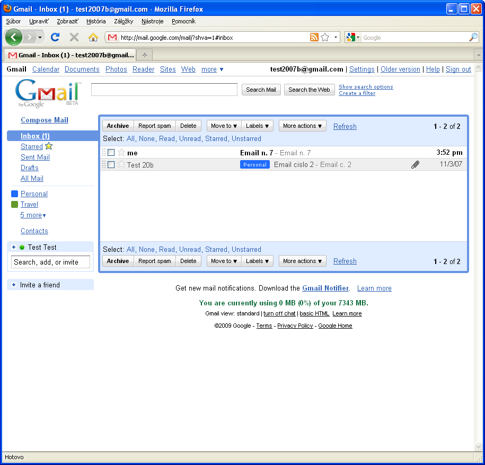
Task: Open the bottom Move to dropdown
Action: [224, 261]
